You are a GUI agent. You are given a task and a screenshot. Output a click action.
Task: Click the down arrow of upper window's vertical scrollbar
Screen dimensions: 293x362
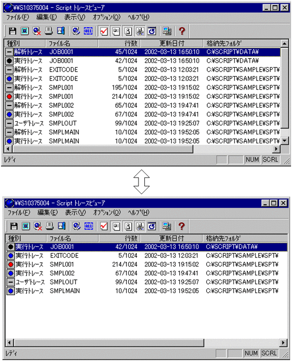click(284, 141)
